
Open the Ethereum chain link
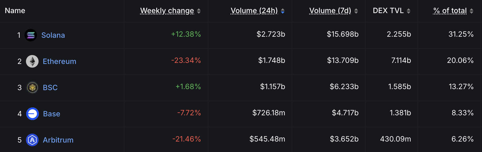click(60, 61)
